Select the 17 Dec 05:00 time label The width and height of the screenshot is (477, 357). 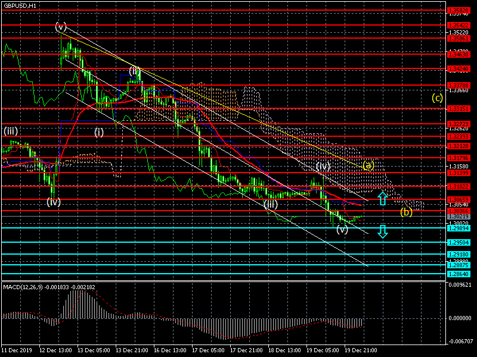[208, 350]
